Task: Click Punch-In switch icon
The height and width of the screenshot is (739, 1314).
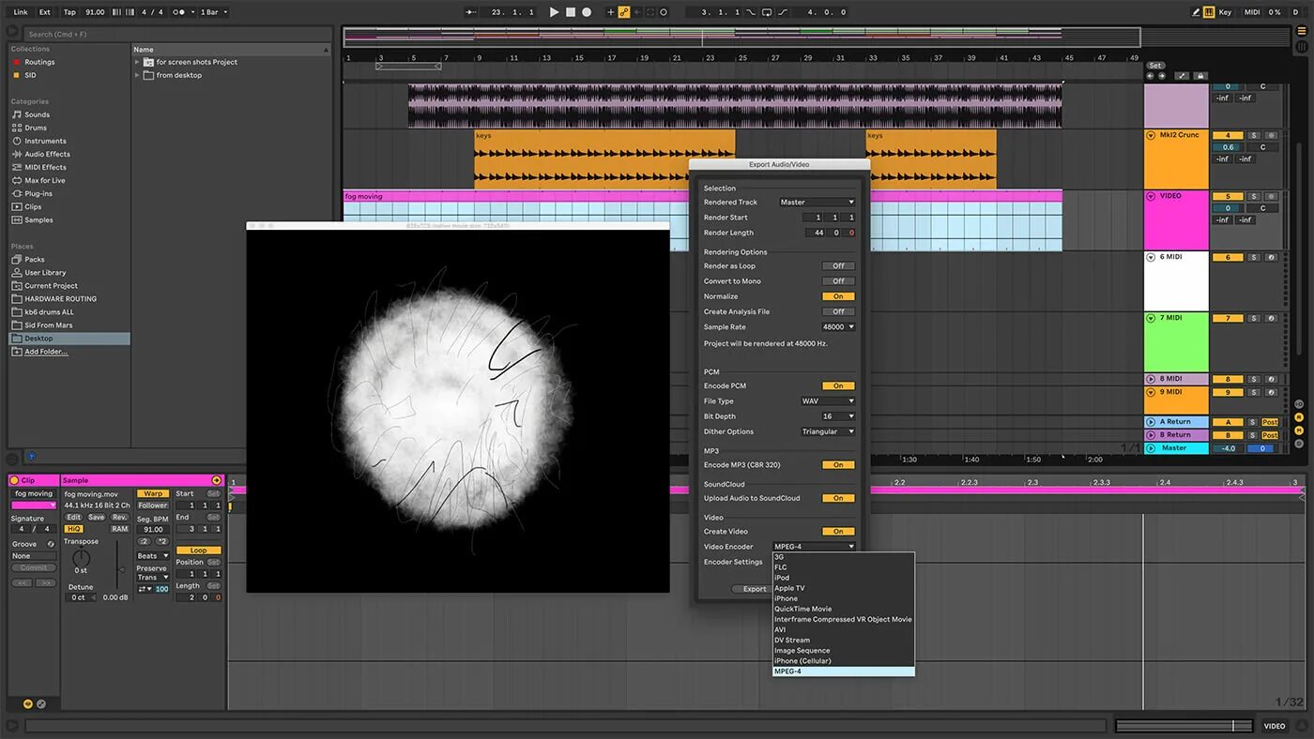Action: click(751, 12)
